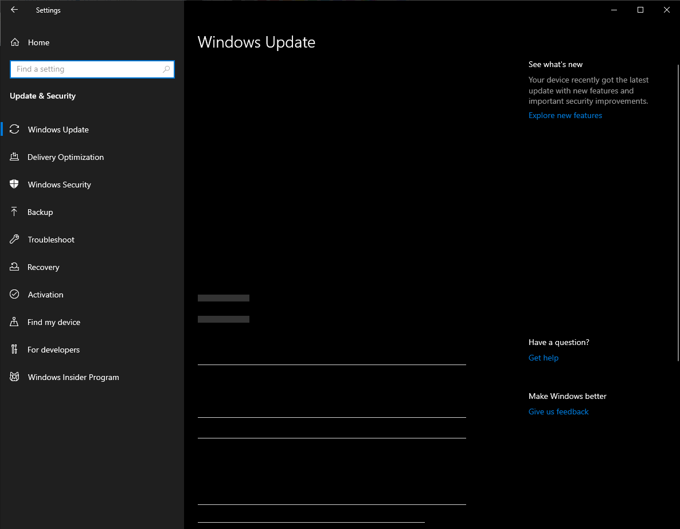
Task: Open the Home icon in sidebar
Action: click(x=15, y=42)
